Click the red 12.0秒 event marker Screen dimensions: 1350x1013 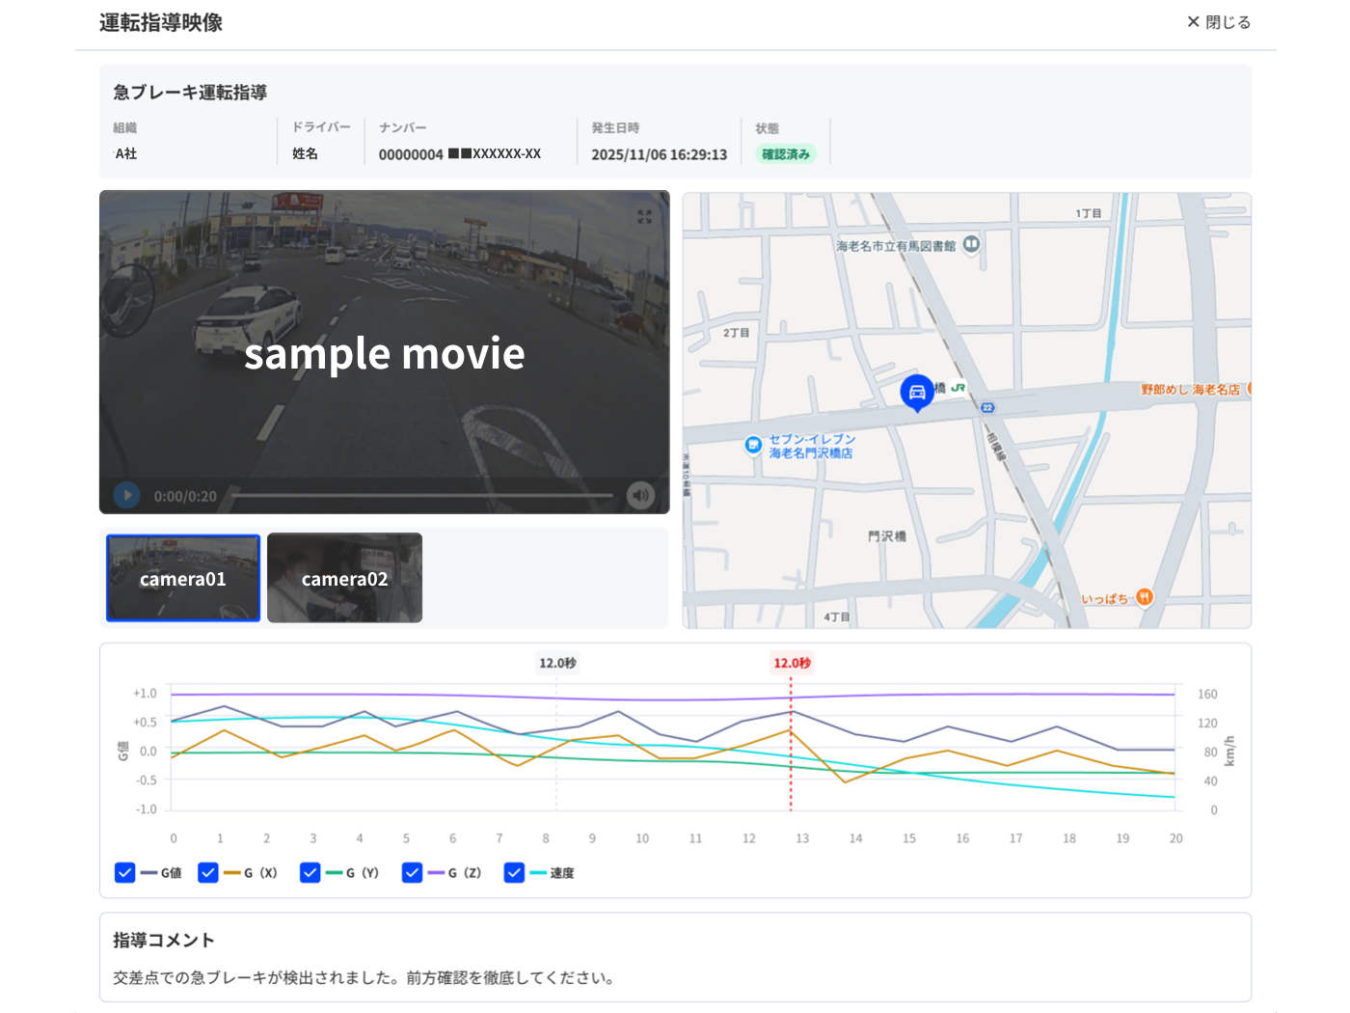[792, 663]
